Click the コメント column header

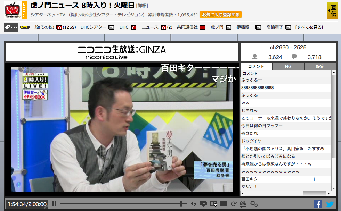coord(286,73)
